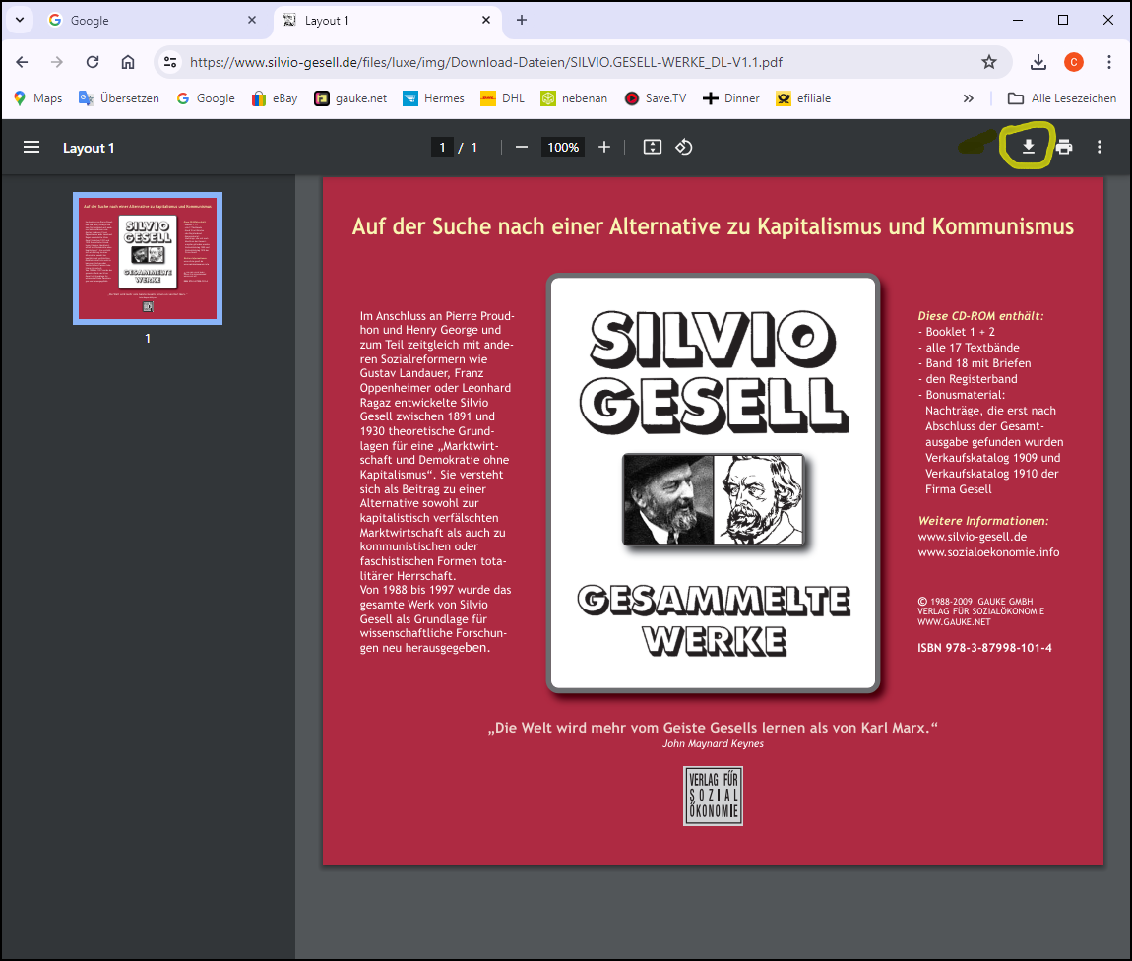The width and height of the screenshot is (1132, 961).
Task: Click the browser back arrow
Action: pos(22,62)
